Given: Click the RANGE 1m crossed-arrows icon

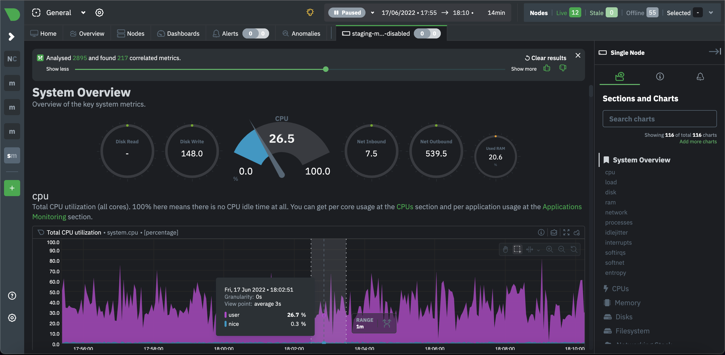Looking at the screenshot, I should click(x=387, y=323).
